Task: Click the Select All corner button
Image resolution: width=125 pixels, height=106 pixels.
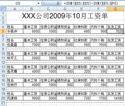Action: click(x=3, y=9)
